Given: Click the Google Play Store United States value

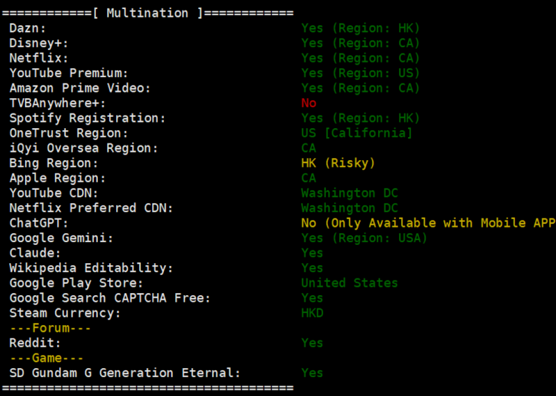Looking at the screenshot, I should pyautogui.click(x=350, y=283).
